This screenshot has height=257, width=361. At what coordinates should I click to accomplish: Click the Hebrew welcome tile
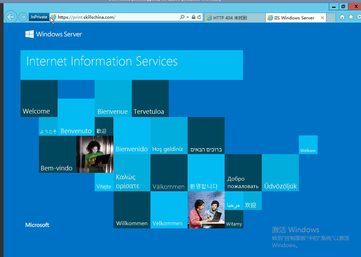[x=206, y=135]
